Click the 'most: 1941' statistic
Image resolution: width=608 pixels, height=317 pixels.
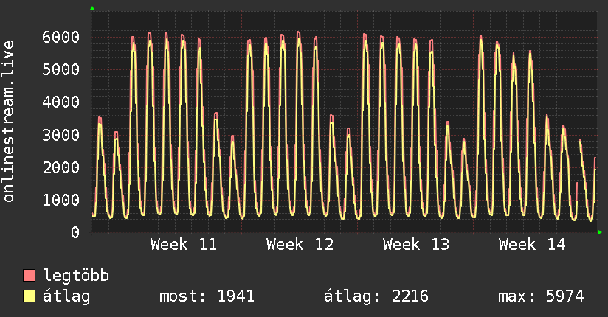(207, 296)
